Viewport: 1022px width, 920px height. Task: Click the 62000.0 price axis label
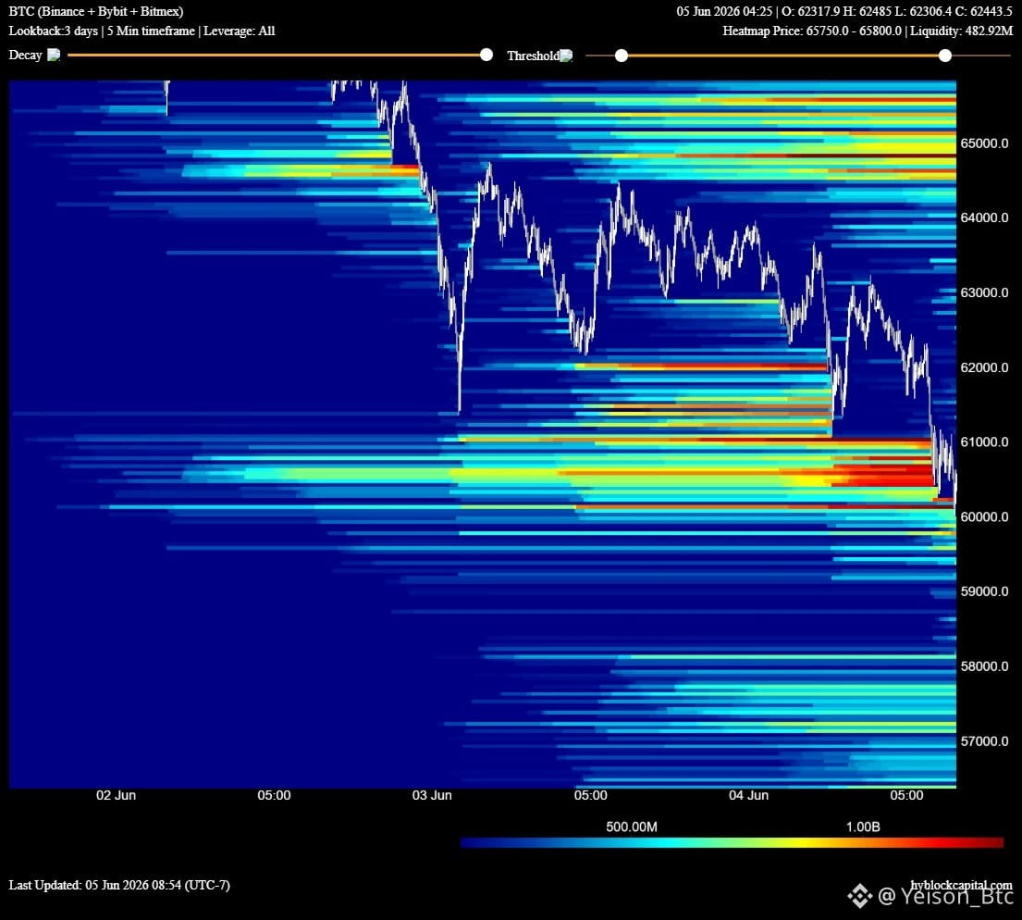tap(984, 367)
